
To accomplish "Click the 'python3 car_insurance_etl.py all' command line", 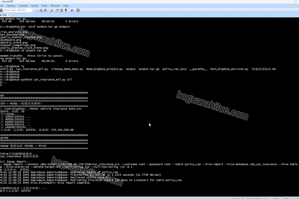I will point(47,80).
